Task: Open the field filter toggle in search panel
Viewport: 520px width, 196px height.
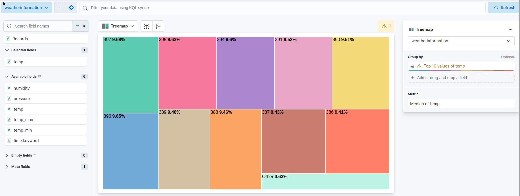Action: [77, 26]
